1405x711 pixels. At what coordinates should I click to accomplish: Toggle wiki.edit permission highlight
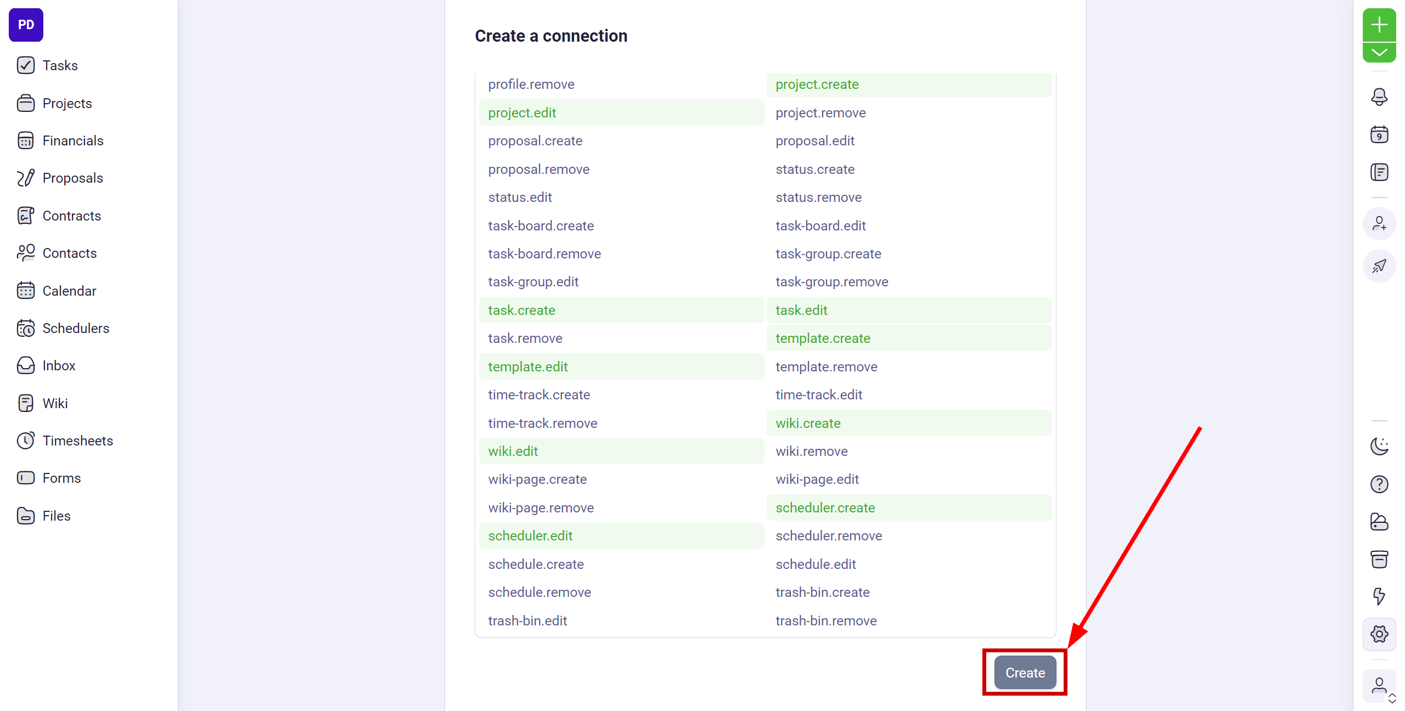(x=513, y=451)
